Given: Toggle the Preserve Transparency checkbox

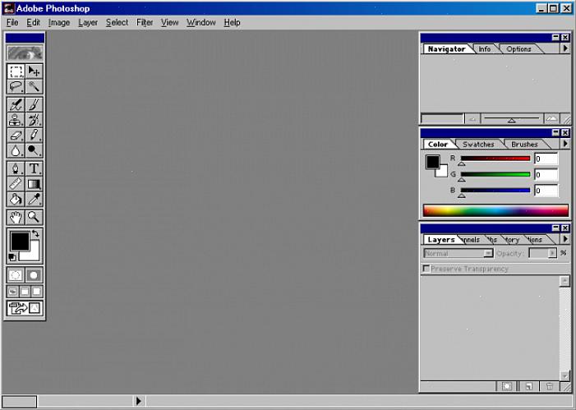Looking at the screenshot, I should point(426,269).
